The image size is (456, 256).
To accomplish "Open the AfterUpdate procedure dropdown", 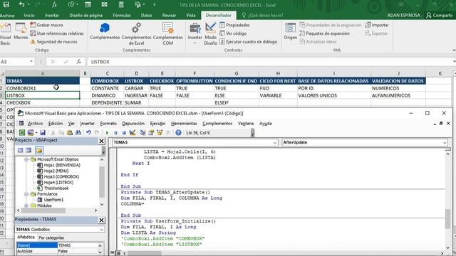I will tap(445, 142).
